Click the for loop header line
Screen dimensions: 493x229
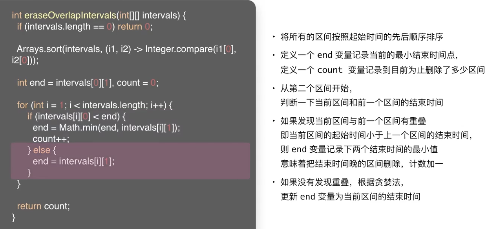(95, 105)
